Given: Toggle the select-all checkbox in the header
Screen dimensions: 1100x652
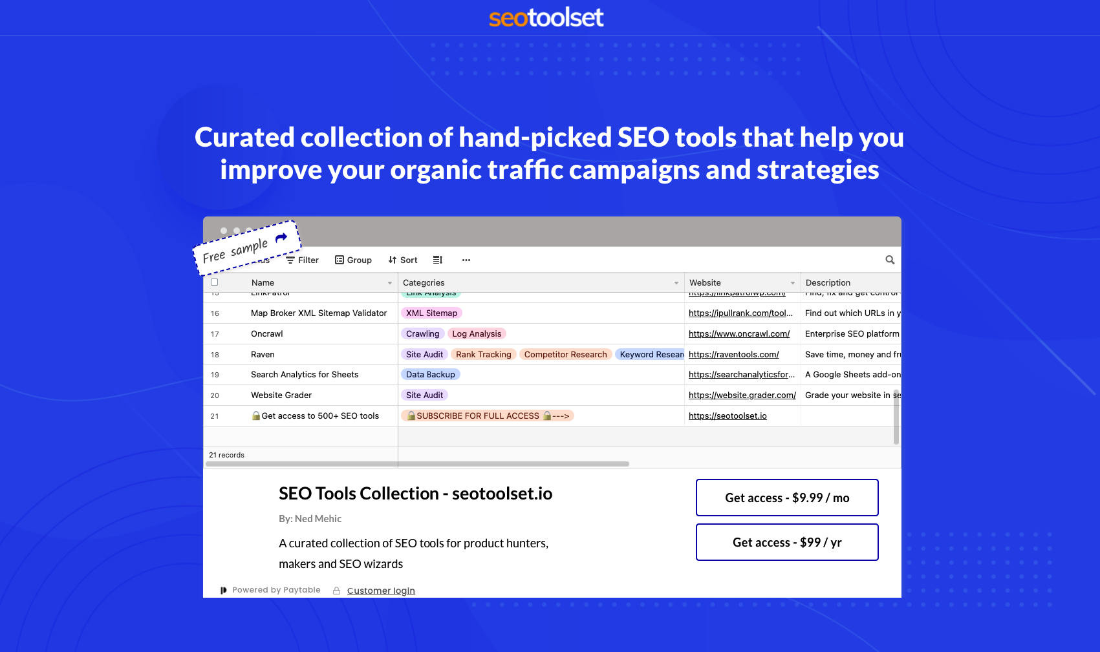Looking at the screenshot, I should pyautogui.click(x=214, y=282).
